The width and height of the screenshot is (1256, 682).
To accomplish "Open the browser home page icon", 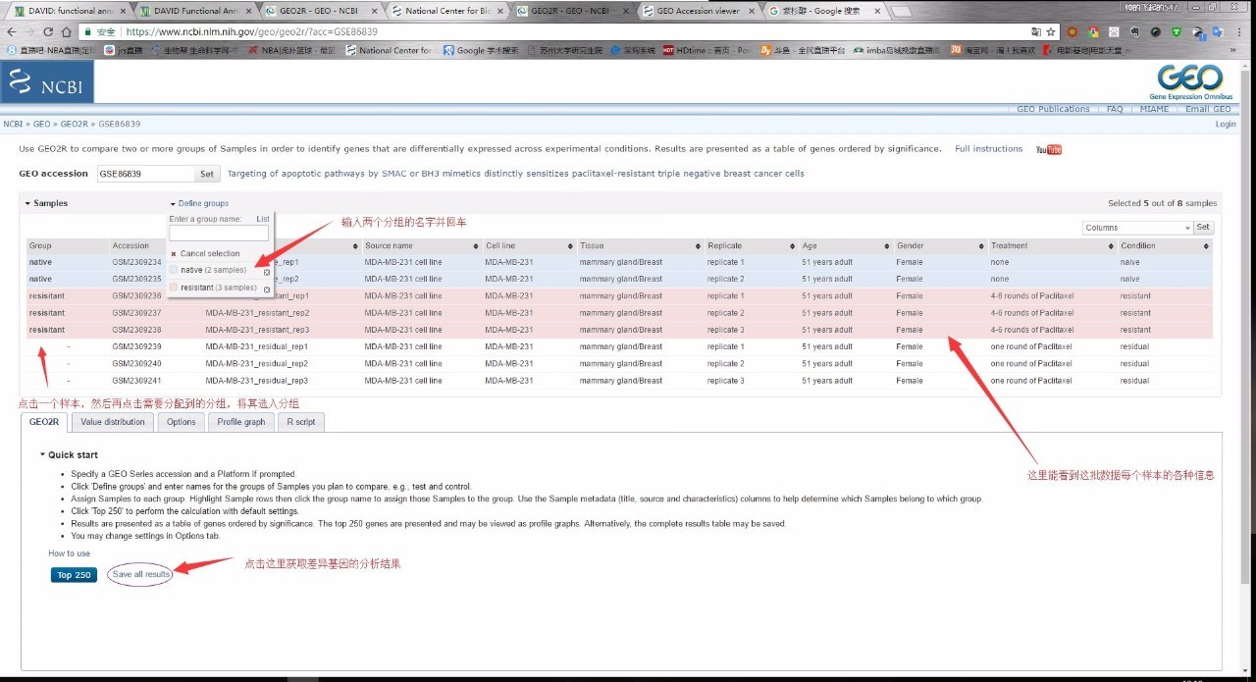I will click(x=69, y=31).
